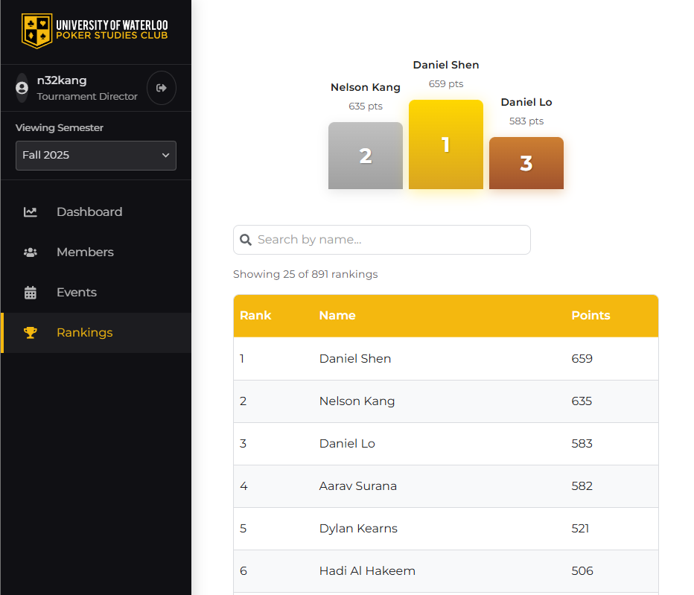Click the Viewing Semester label
The height and width of the screenshot is (595, 694).
pyautogui.click(x=60, y=128)
